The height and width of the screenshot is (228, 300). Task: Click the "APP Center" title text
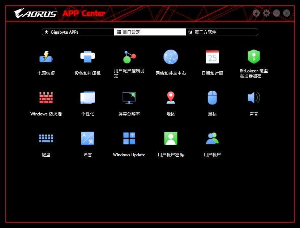[x=84, y=14]
